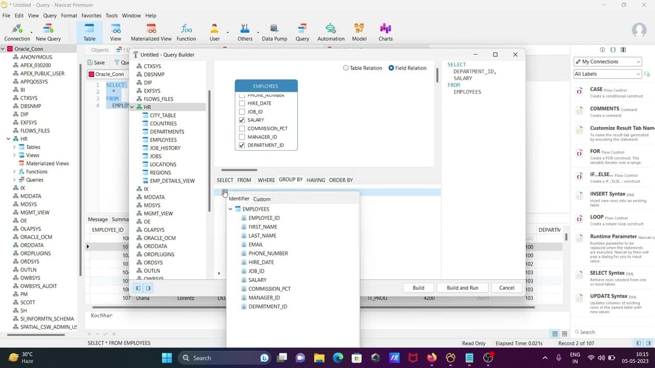Collapse the EMPLOYEES node in Identifier list
This screenshot has height=368, width=655.
point(230,209)
